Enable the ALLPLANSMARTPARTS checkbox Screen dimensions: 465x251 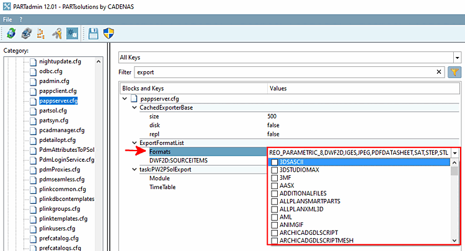pos(274,201)
